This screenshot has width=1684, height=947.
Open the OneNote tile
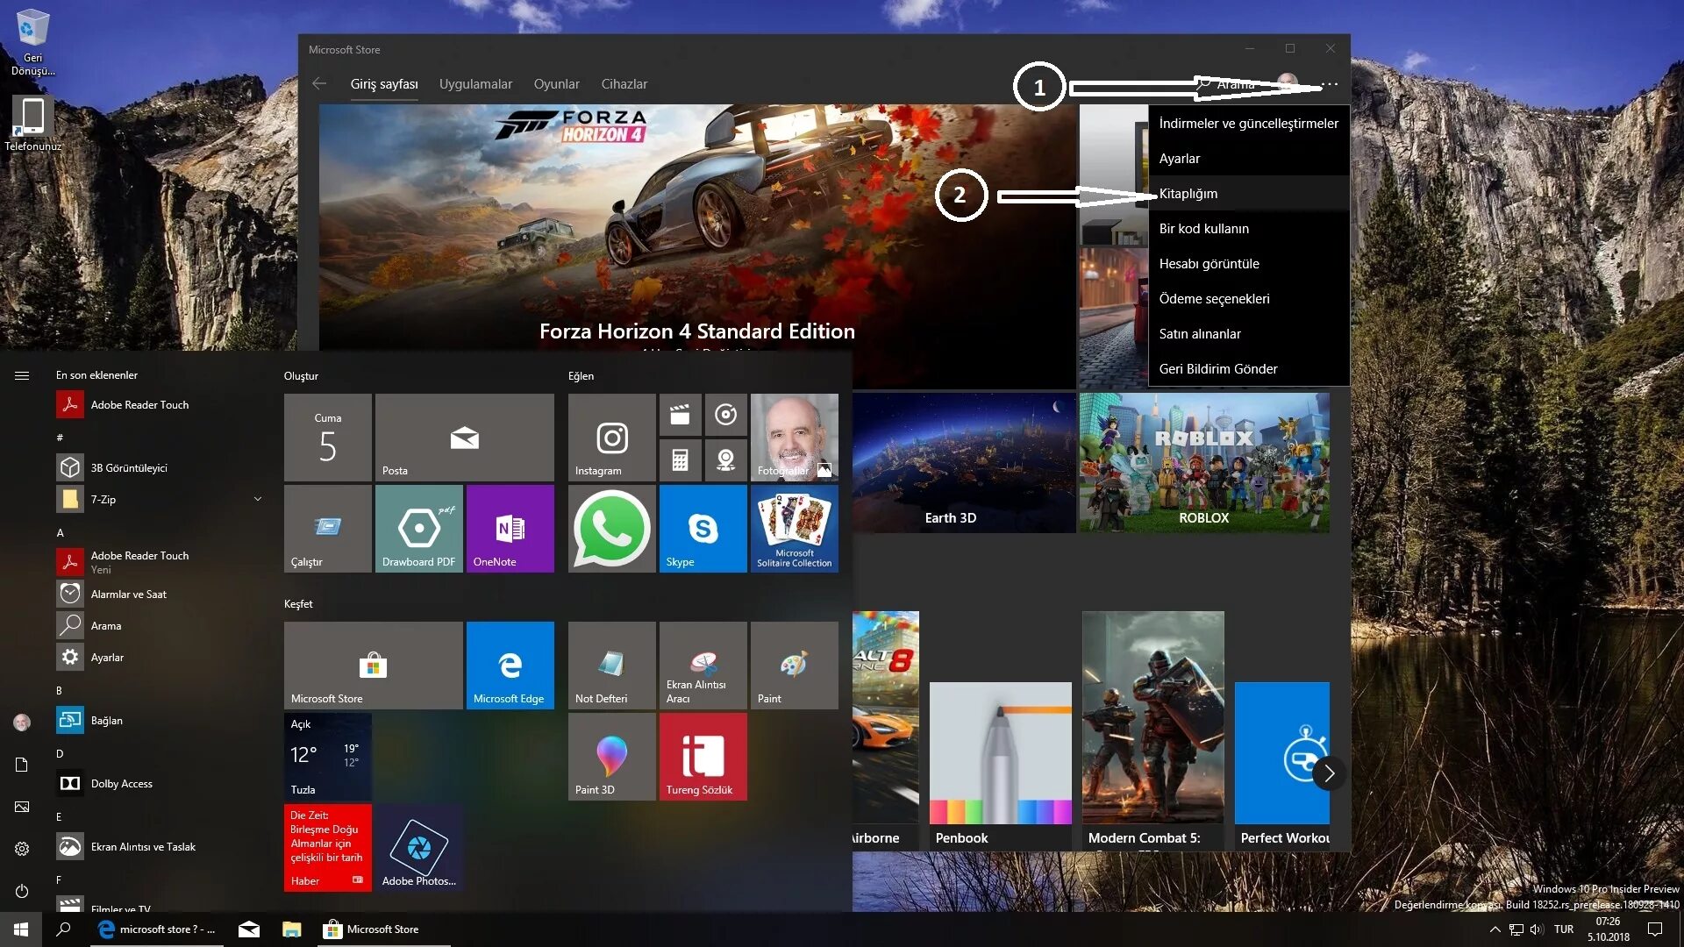coord(510,529)
